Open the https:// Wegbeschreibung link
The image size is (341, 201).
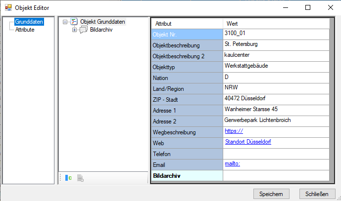point(234,131)
